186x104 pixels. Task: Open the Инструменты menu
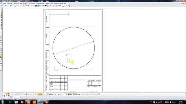click(x=32, y=3)
